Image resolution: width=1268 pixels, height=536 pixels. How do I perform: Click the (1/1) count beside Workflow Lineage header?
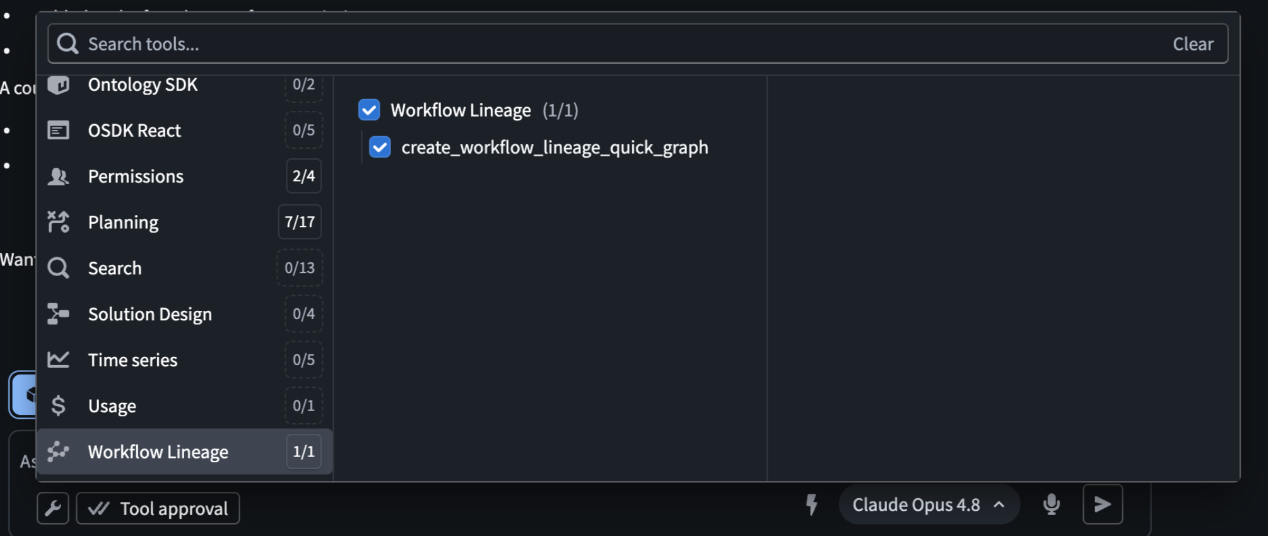[x=560, y=110]
